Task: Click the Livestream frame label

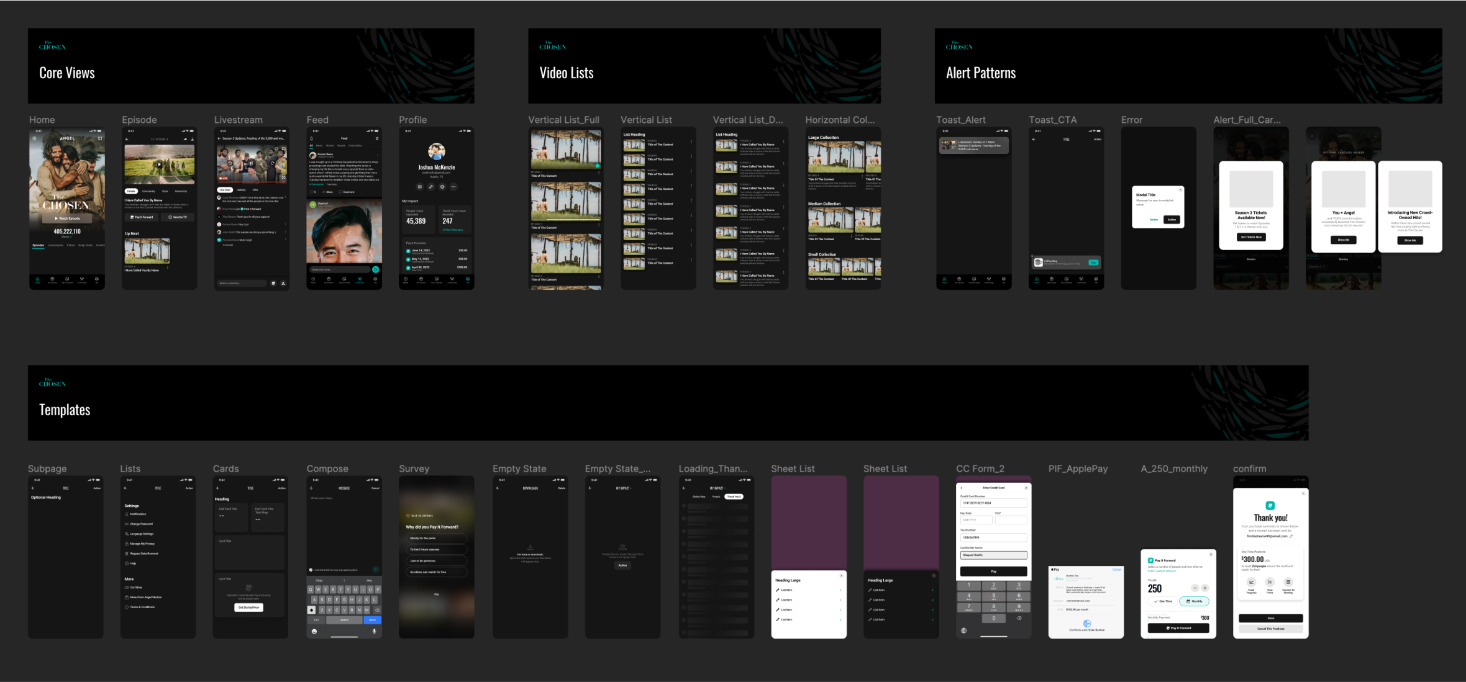Action: (x=239, y=120)
